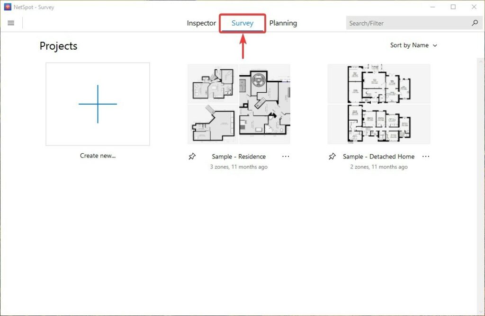This screenshot has width=485, height=316.
Task: Click the Sample - Detached Home project name
Action: 378,157
